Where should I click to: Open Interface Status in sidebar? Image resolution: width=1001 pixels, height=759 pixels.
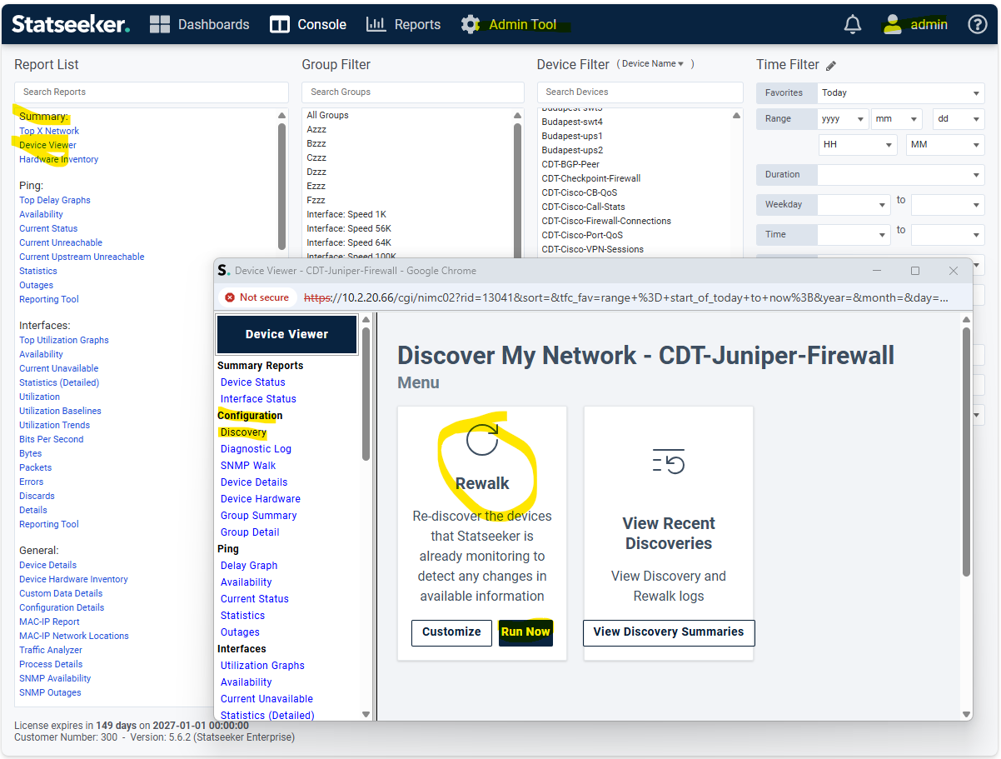tap(258, 399)
